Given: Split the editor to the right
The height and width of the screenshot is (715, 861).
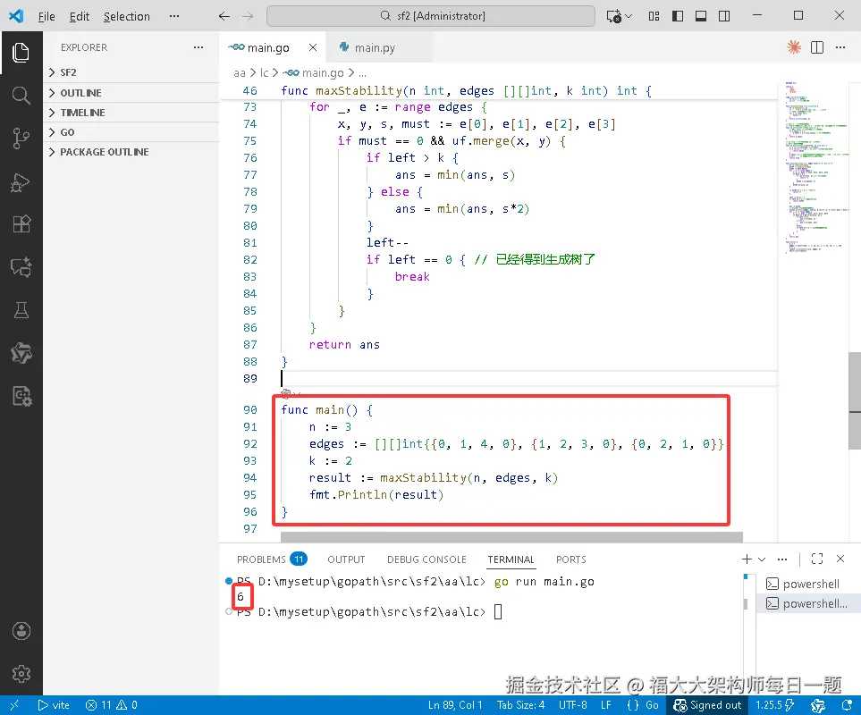Looking at the screenshot, I should (x=817, y=47).
